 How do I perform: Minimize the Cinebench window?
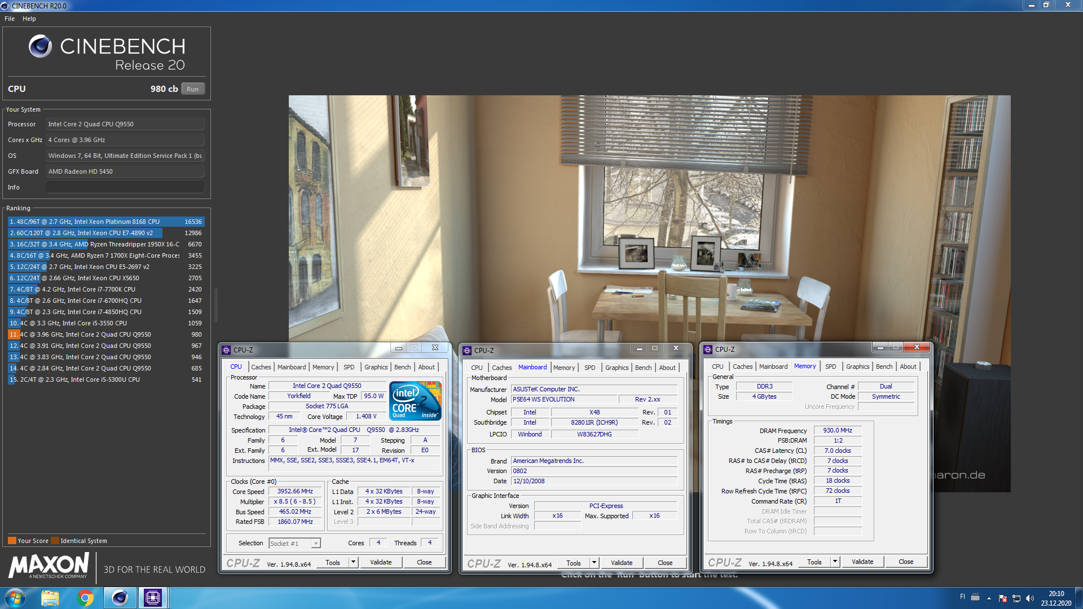1032,5
